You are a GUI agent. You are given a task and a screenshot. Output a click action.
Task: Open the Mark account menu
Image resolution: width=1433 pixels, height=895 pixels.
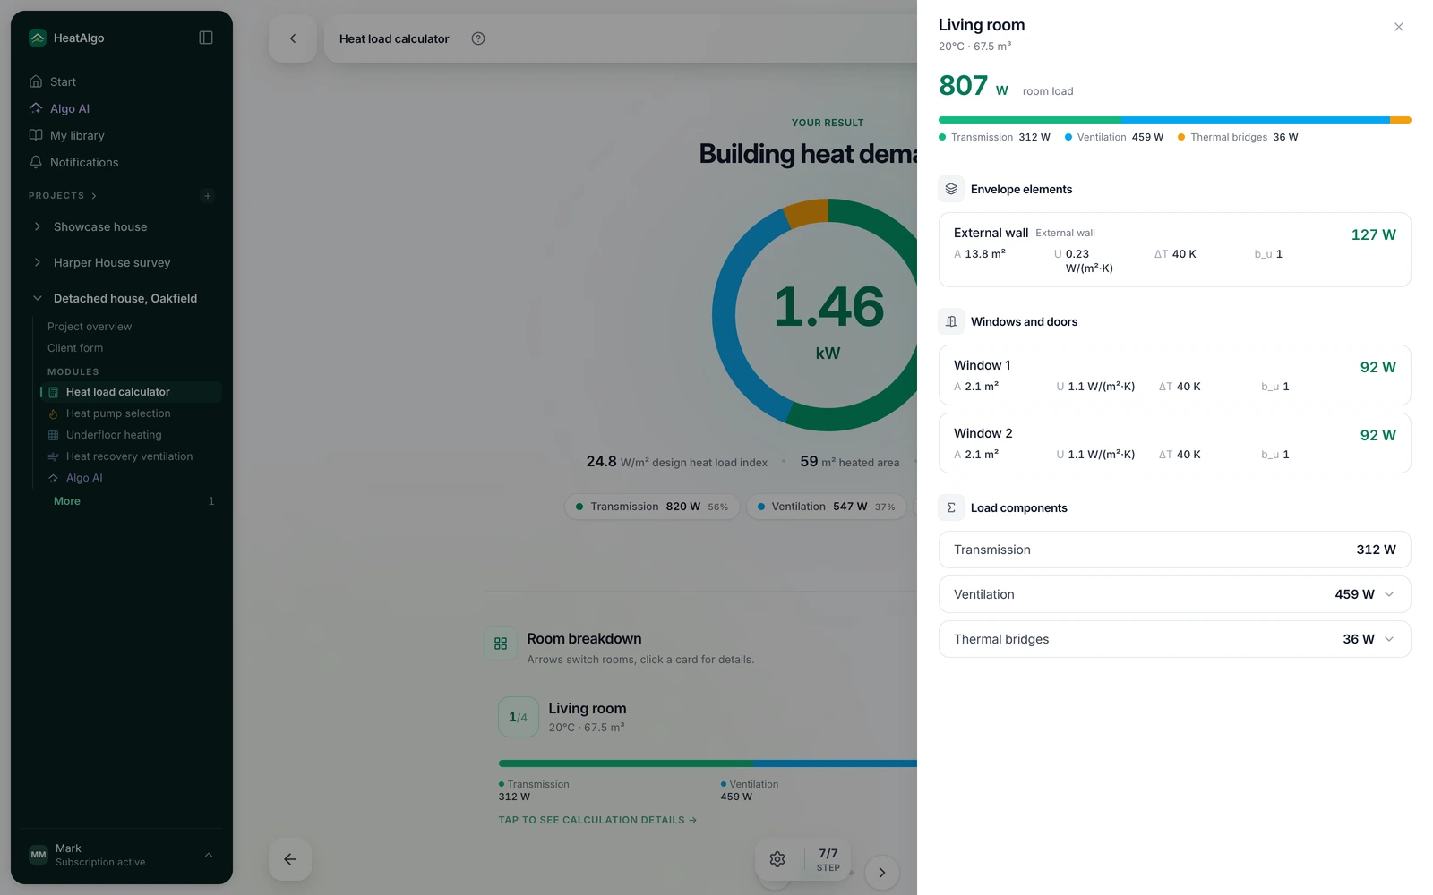[x=122, y=855]
